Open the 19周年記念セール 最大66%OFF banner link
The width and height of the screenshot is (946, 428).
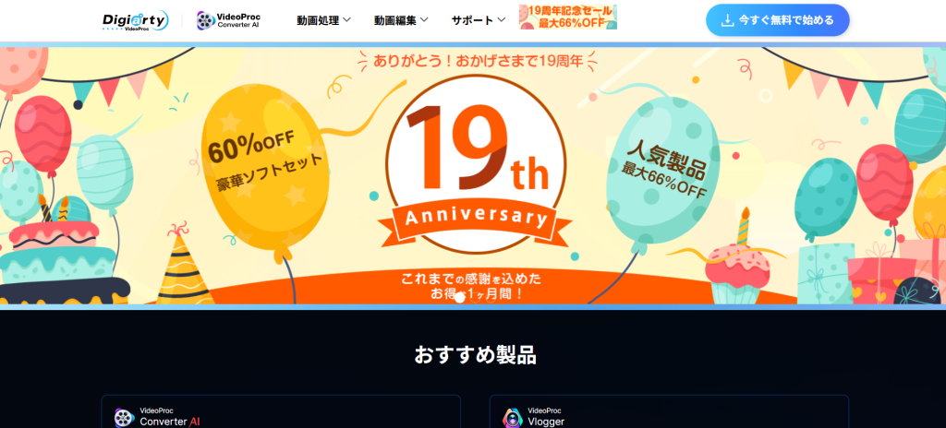568,17
